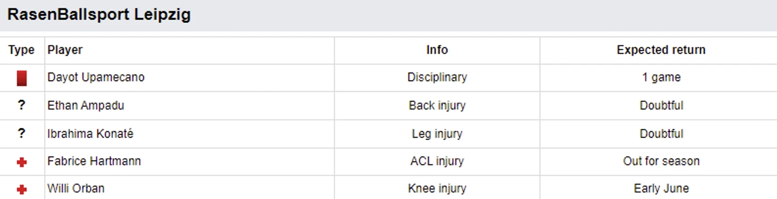Click the Expected return column header
777x199 pixels.
[x=661, y=50]
